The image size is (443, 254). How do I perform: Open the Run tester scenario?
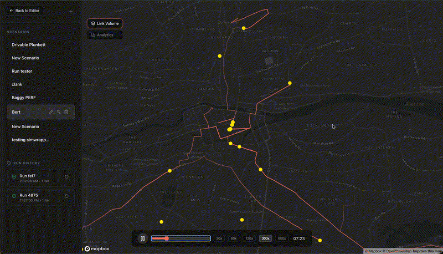point(22,72)
